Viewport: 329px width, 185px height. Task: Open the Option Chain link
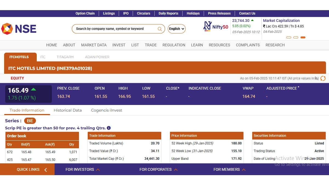point(85,13)
